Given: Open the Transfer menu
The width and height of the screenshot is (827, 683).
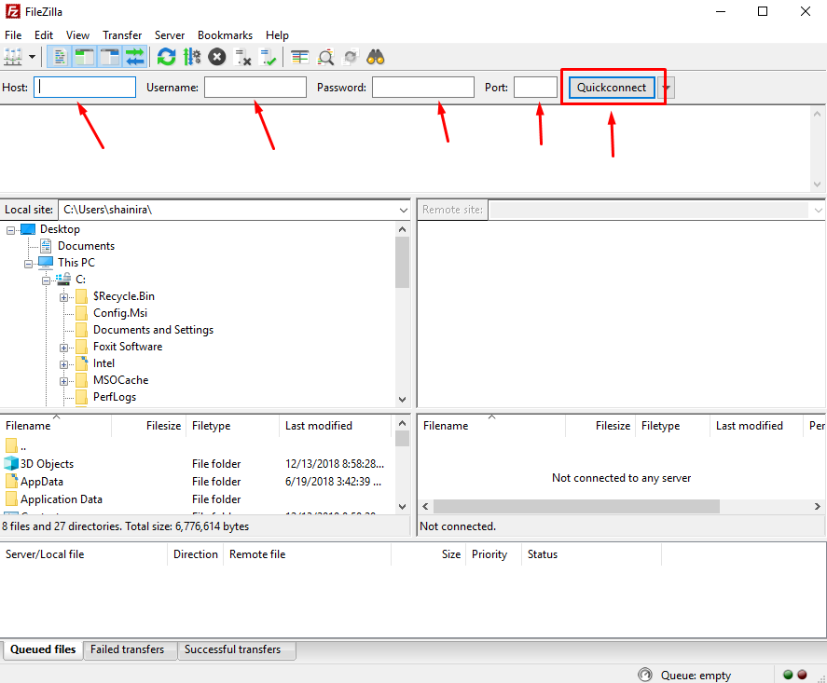Looking at the screenshot, I should tap(122, 34).
